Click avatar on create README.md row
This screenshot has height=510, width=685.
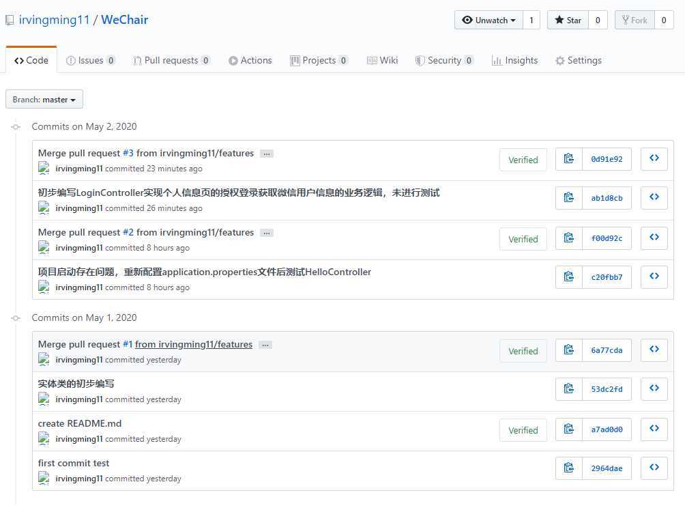(44, 439)
